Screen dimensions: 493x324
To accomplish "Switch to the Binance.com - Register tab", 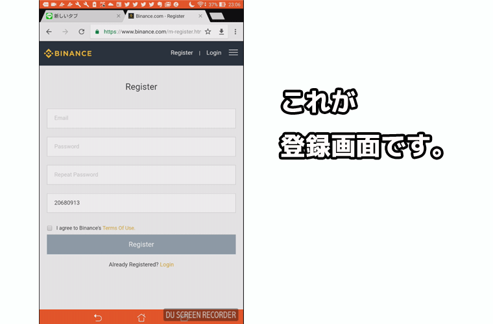I will pos(165,16).
